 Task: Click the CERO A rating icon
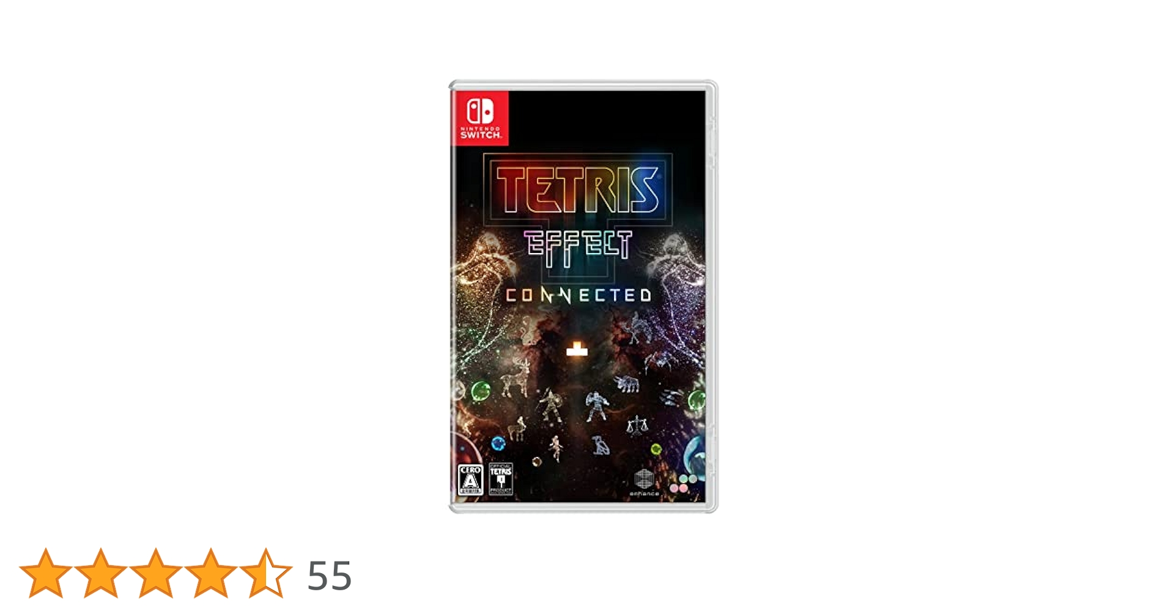coord(470,479)
